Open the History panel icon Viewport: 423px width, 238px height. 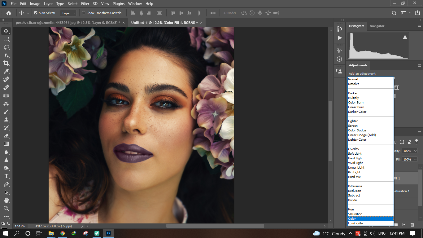(340, 29)
